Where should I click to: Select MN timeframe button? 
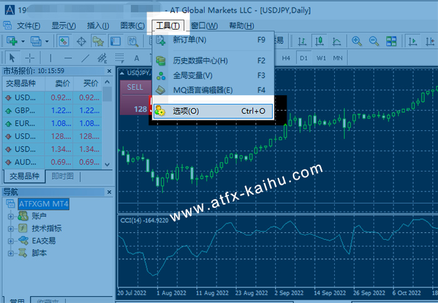point(338,58)
